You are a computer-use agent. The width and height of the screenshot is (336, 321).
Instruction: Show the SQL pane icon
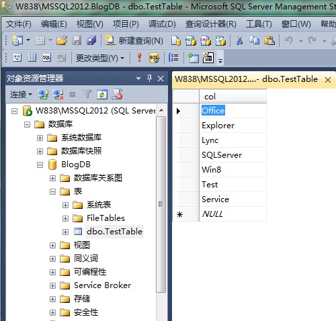pos(46,58)
